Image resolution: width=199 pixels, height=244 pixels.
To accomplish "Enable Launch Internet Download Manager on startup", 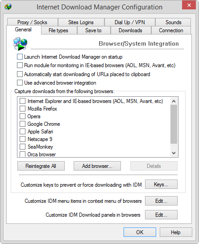I will click(x=20, y=57).
